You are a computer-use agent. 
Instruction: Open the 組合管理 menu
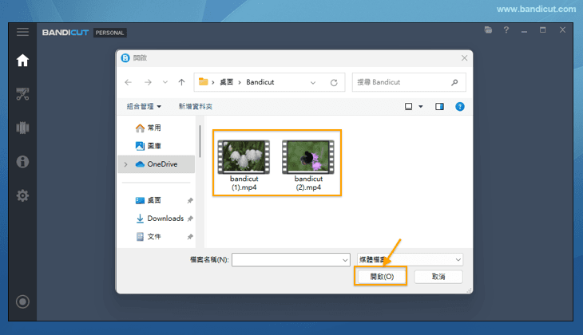click(x=144, y=106)
